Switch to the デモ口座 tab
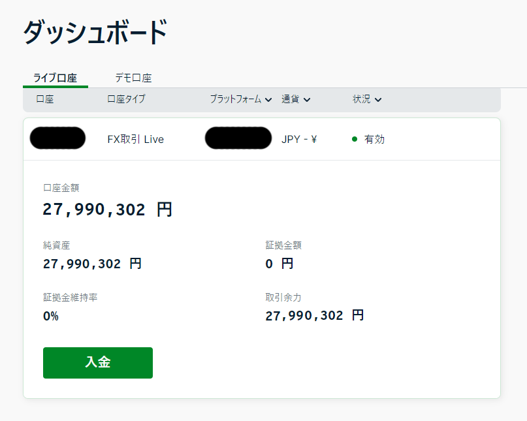 (x=133, y=78)
